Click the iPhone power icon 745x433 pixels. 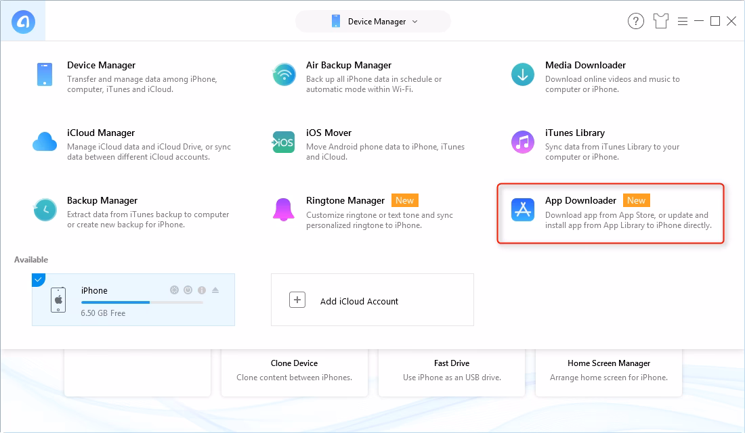pos(188,290)
